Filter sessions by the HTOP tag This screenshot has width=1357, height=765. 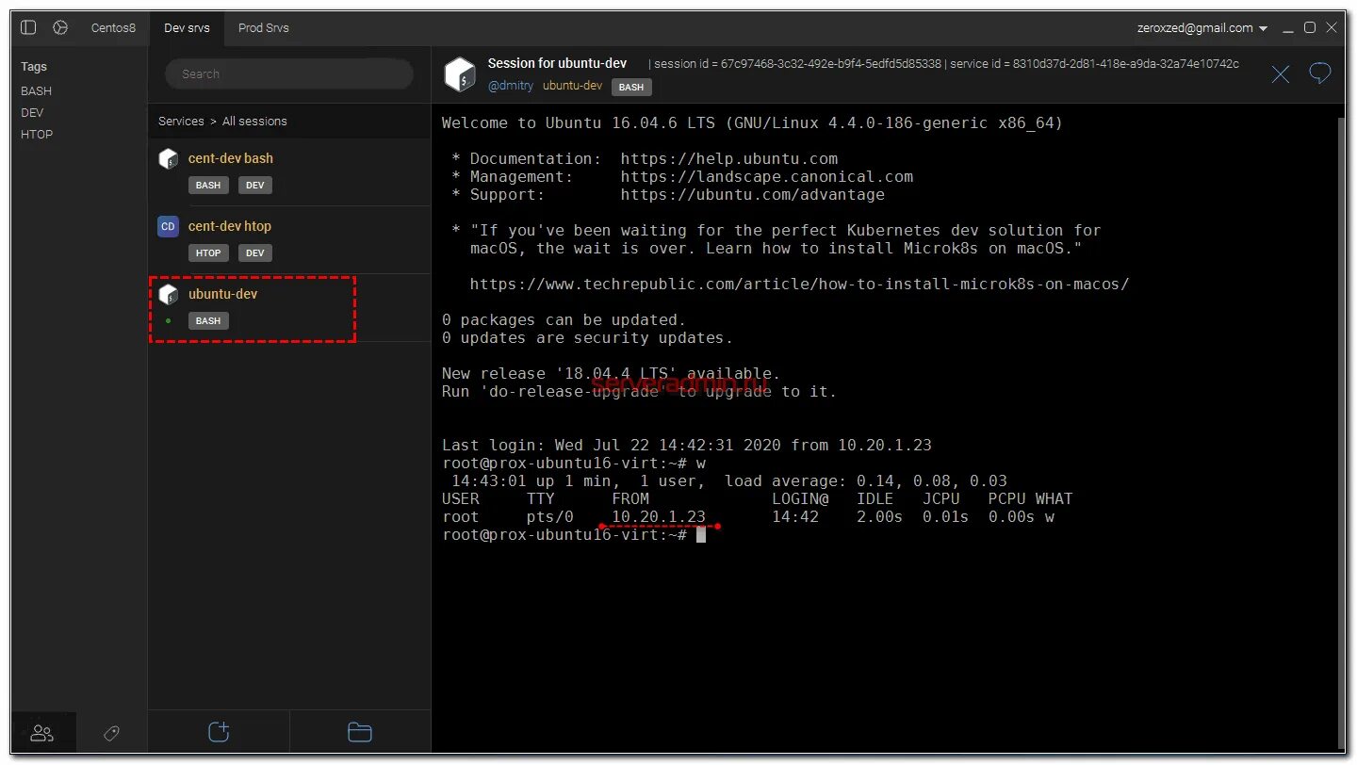click(37, 135)
